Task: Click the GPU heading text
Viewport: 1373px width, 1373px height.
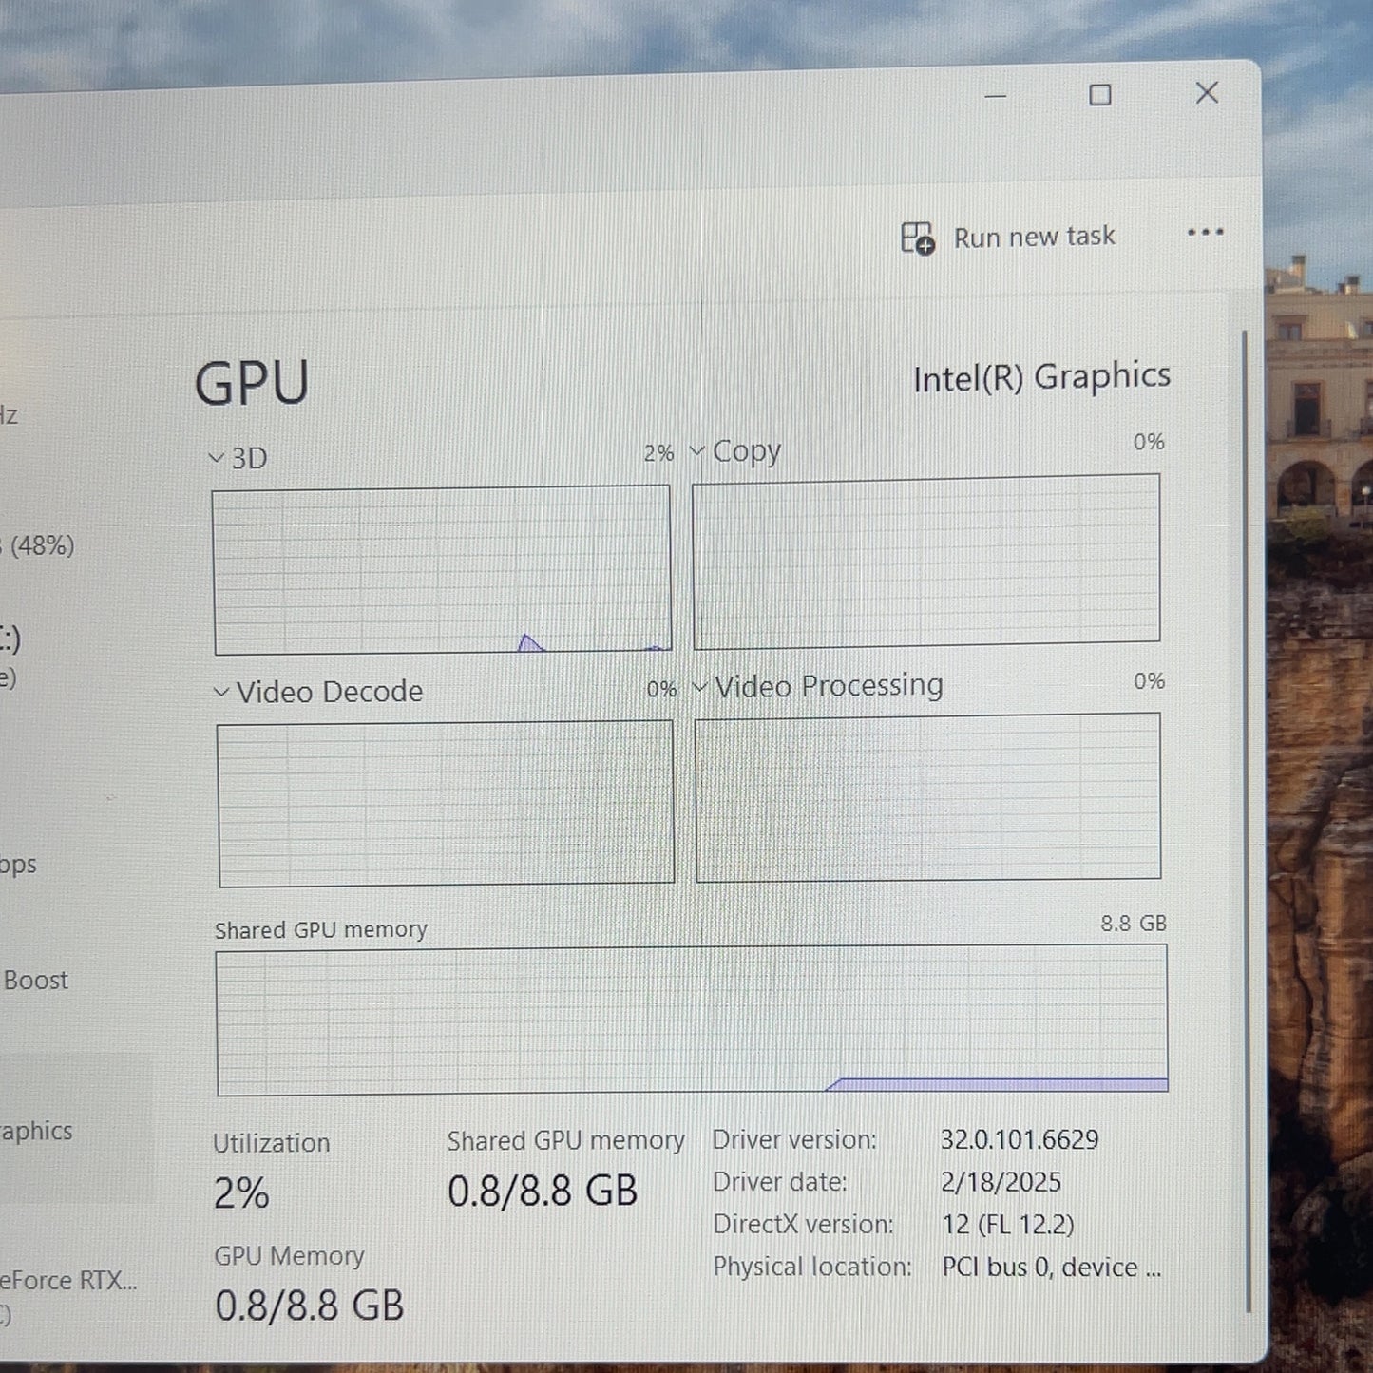Action: pos(252,384)
